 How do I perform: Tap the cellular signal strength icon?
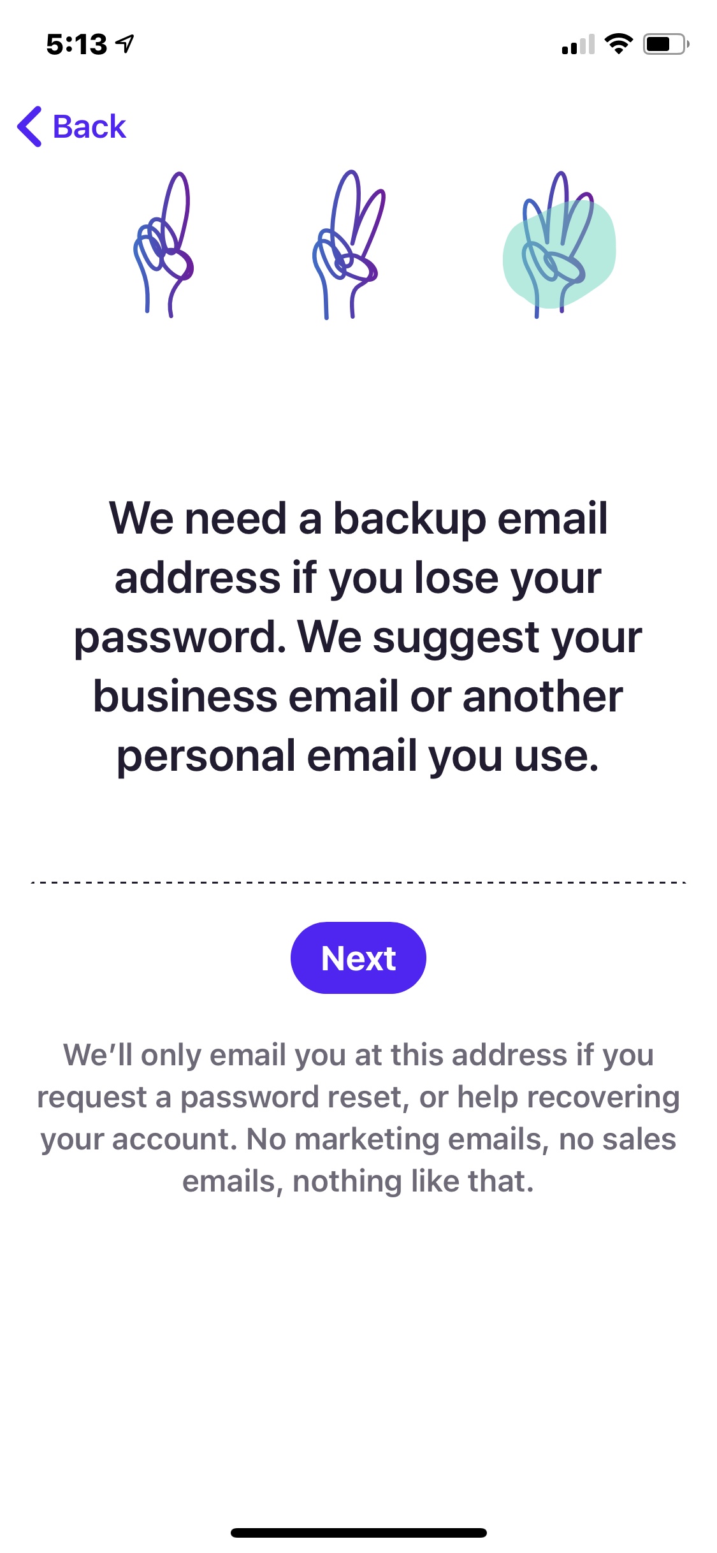point(578,44)
